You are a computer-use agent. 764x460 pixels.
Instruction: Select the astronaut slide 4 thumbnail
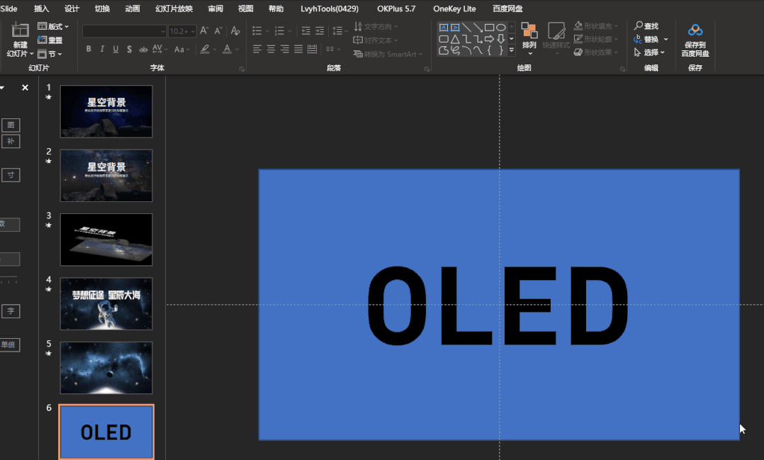coord(106,303)
